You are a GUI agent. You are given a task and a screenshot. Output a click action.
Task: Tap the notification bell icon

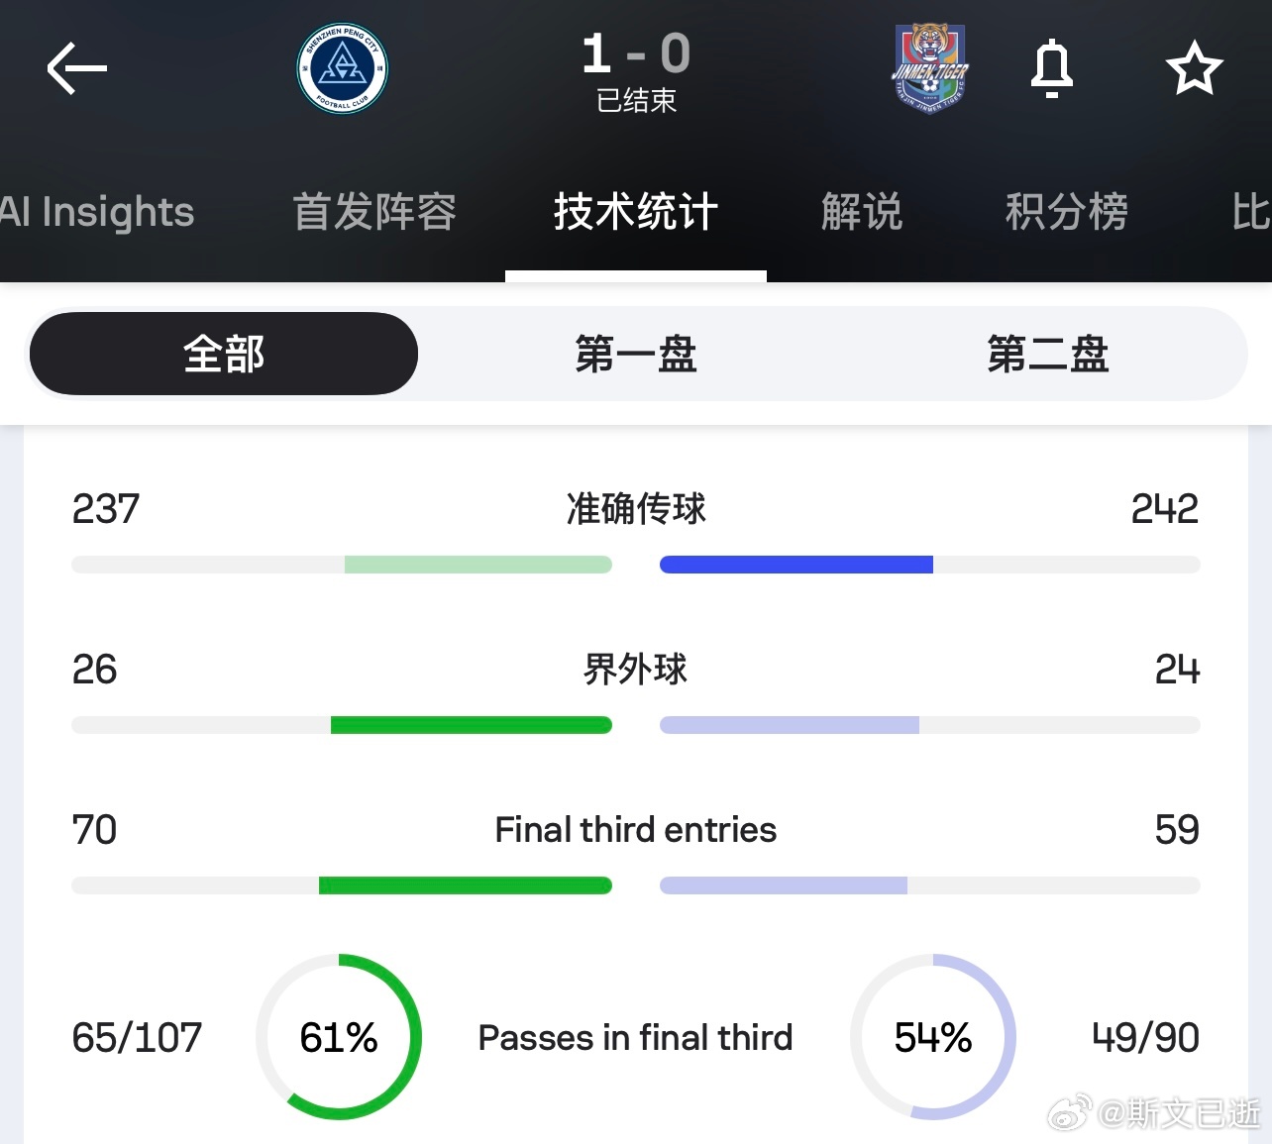(x=1051, y=68)
